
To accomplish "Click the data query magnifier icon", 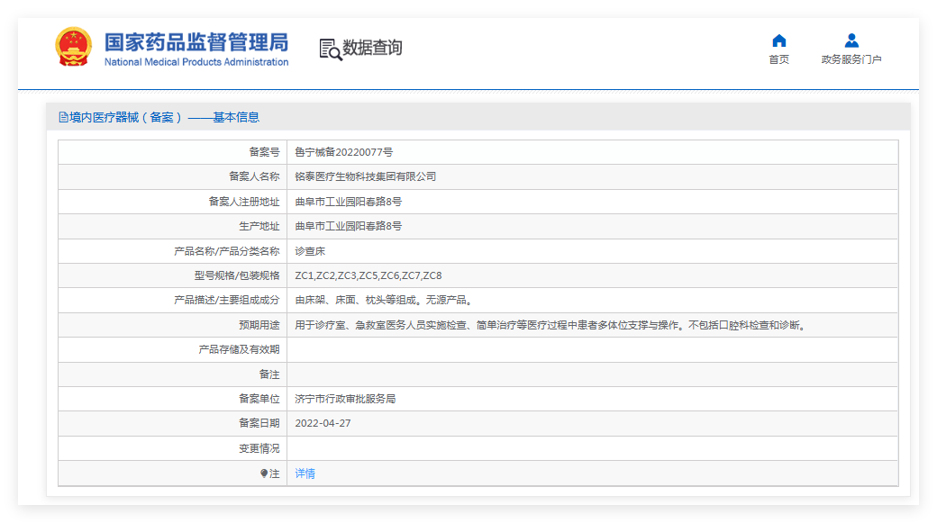I will tap(331, 50).
